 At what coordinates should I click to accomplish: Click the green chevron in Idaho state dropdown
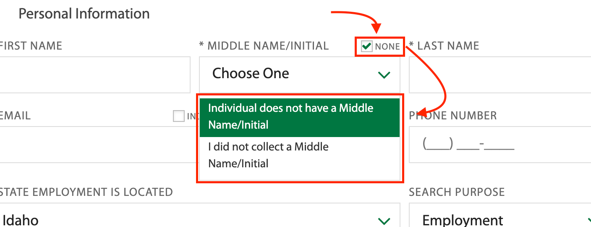coord(384,221)
